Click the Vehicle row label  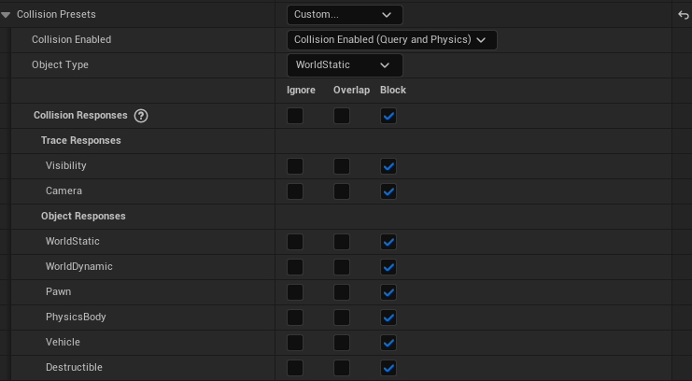[64, 342]
